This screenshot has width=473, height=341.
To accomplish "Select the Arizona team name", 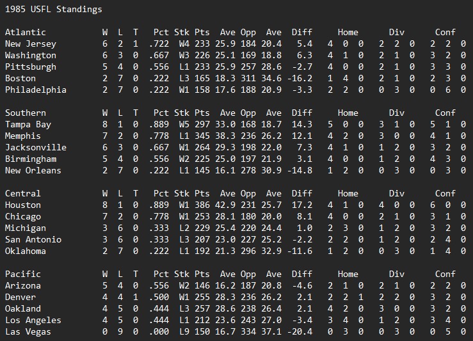I will [22, 285].
